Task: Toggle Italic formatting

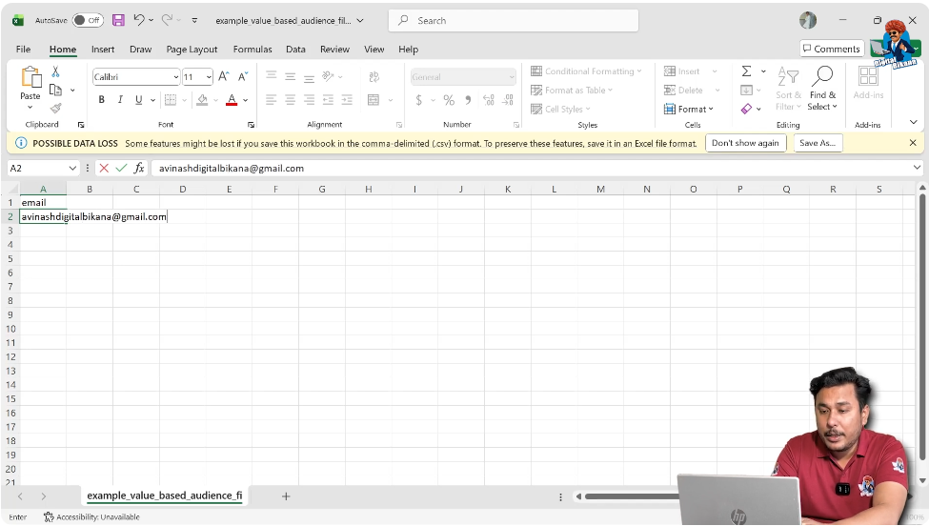Action: 120,99
